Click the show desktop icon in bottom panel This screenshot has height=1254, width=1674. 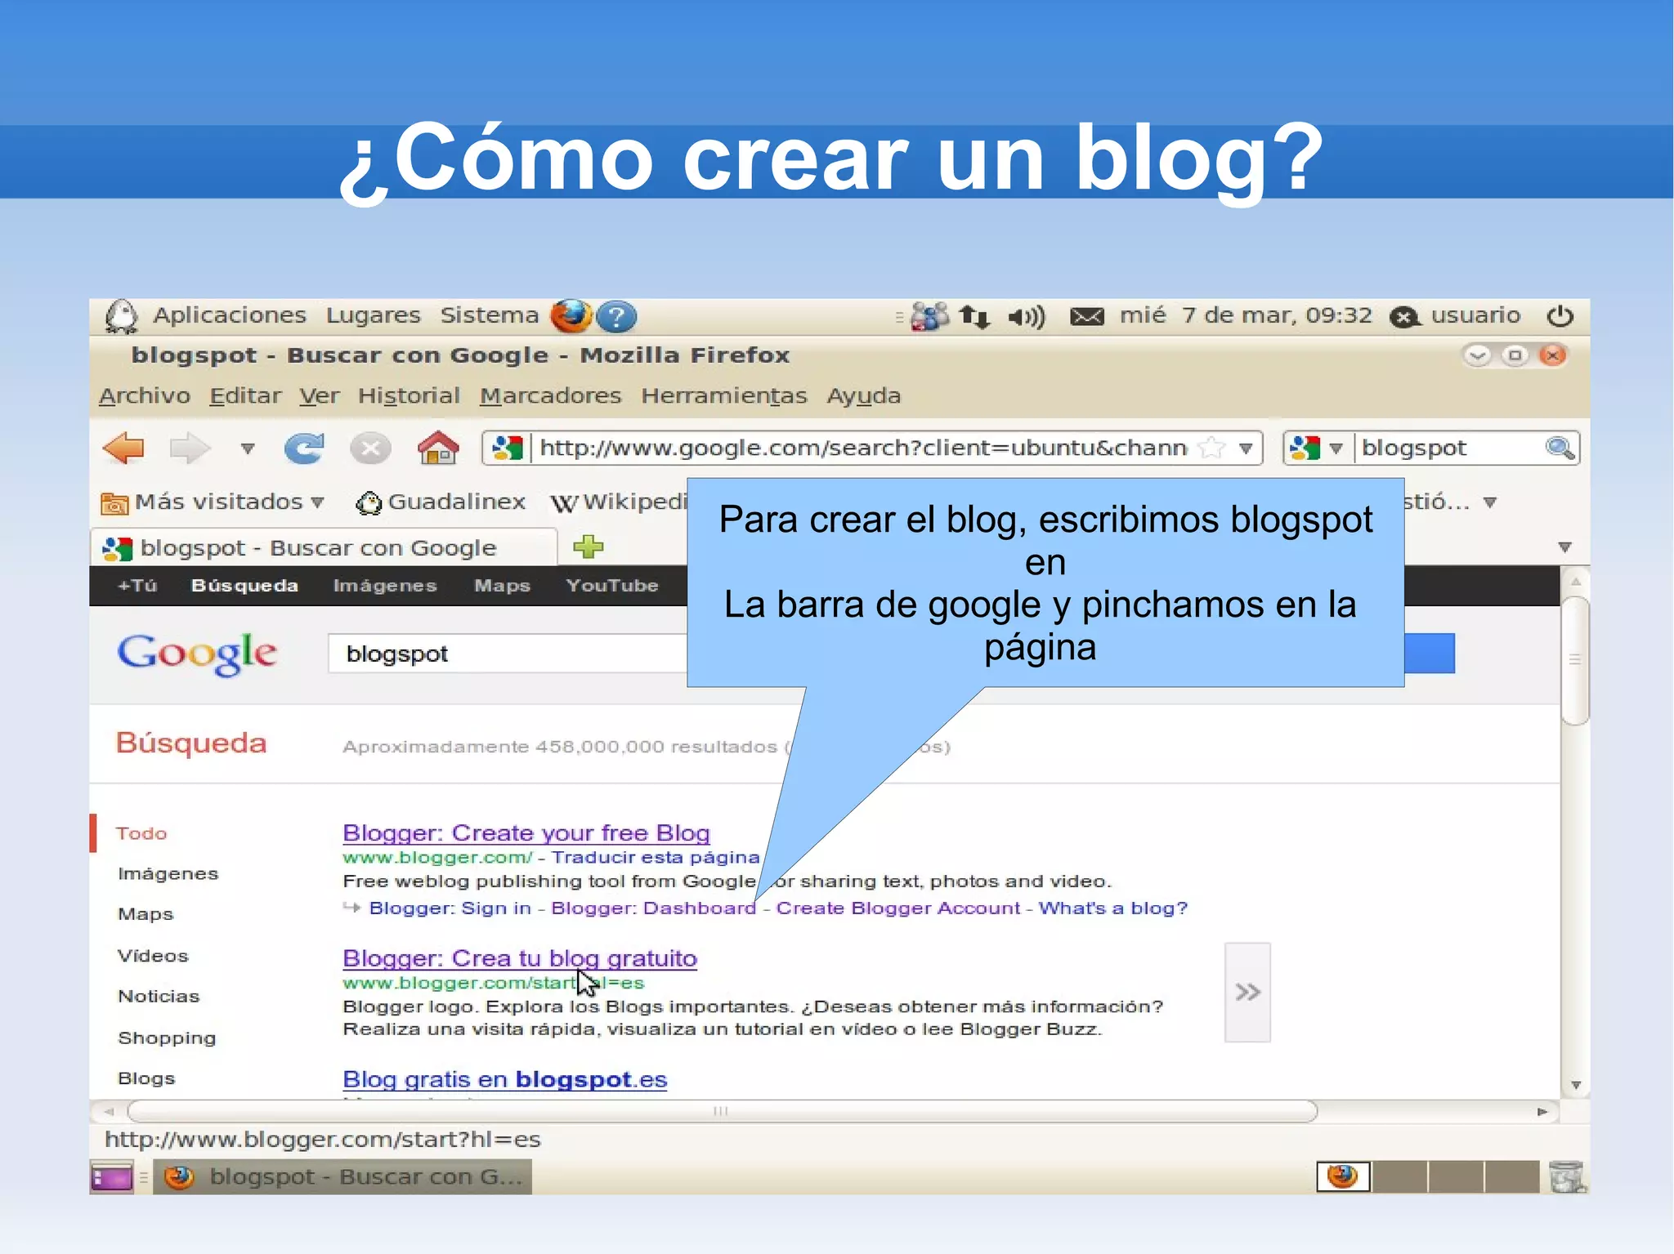pyautogui.click(x=112, y=1177)
